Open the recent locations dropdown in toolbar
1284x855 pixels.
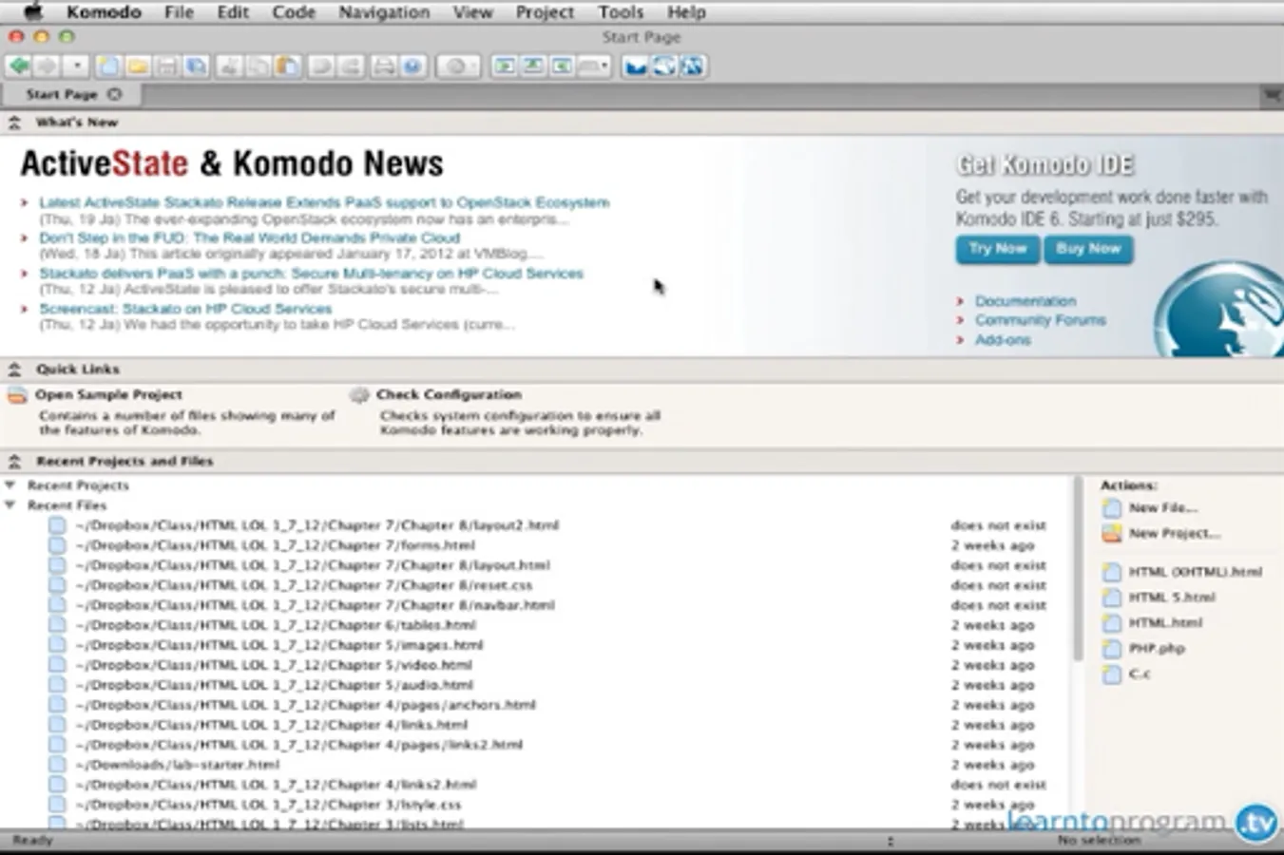pyautogui.click(x=77, y=66)
